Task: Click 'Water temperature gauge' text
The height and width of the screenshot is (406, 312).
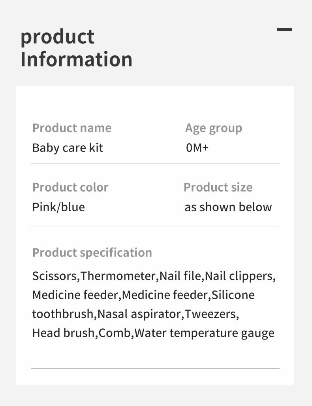Action: pos(205,333)
